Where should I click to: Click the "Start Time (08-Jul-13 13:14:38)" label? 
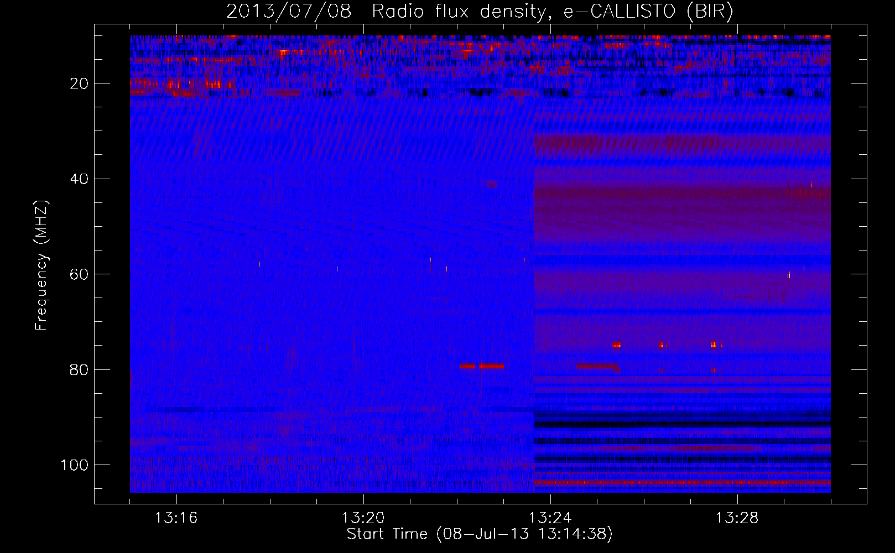(480, 534)
